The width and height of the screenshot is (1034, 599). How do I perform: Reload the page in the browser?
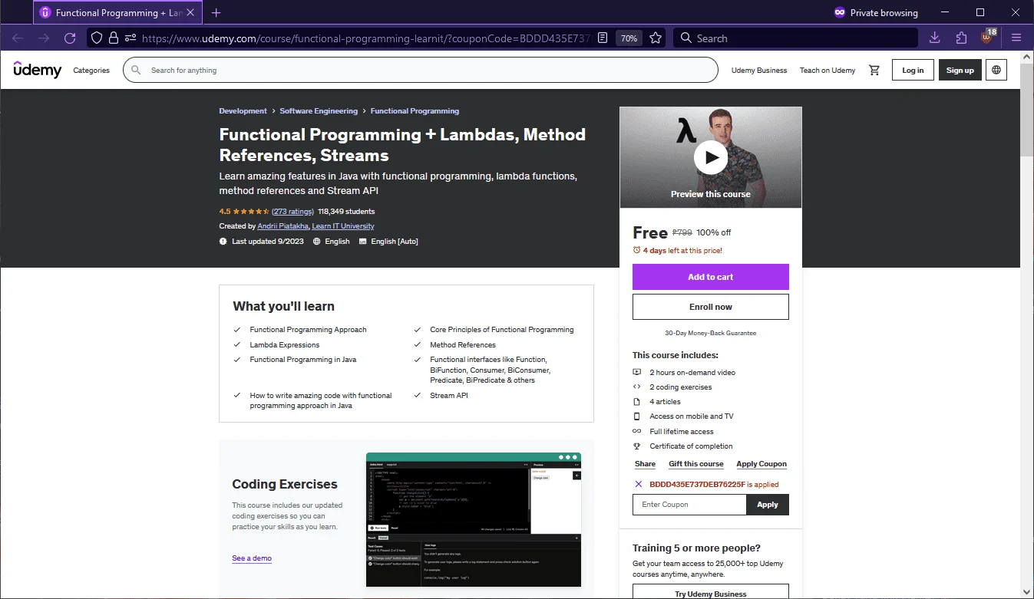(x=70, y=38)
